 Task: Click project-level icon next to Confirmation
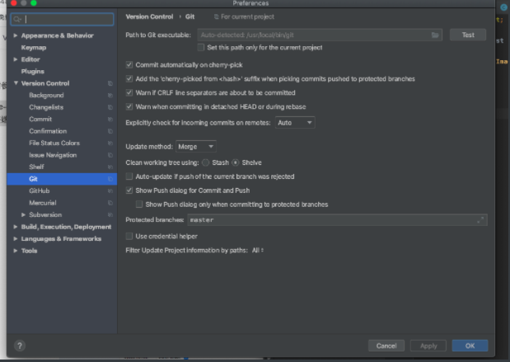(110, 131)
